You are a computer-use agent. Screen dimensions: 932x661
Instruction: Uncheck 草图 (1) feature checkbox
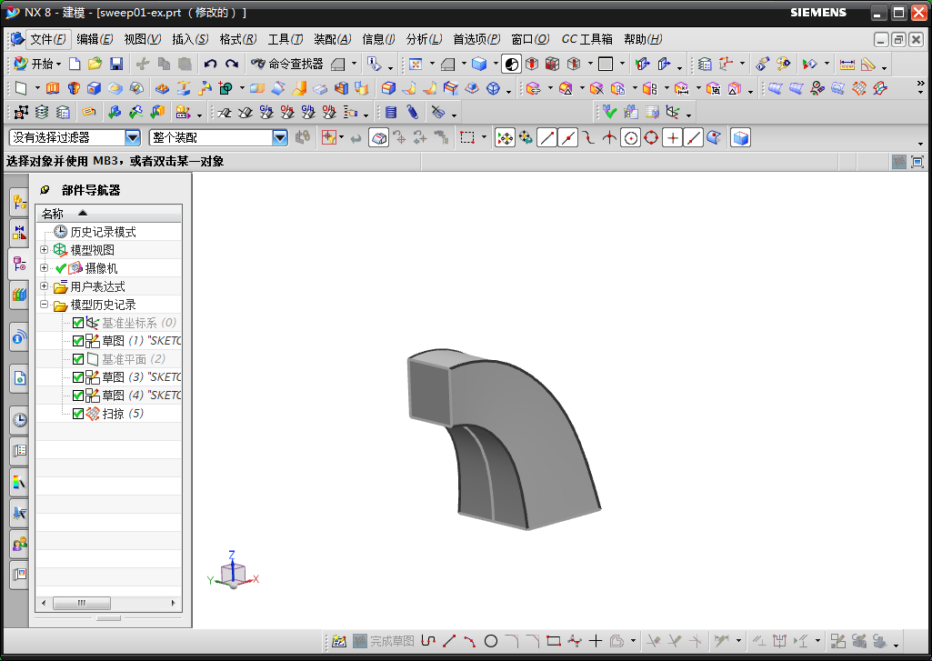[x=78, y=341]
